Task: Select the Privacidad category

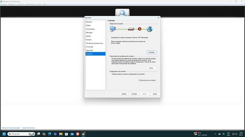Action: (x=95, y=47)
